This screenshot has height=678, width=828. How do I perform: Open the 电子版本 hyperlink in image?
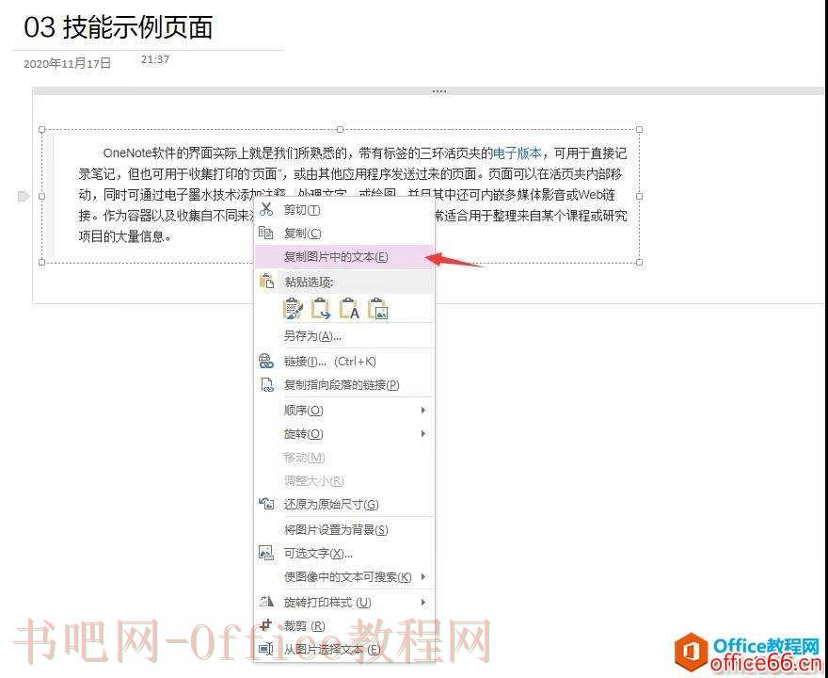coord(517,153)
